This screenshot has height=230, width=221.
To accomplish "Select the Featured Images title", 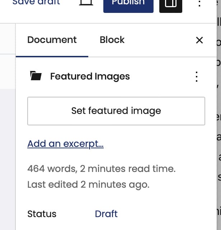I will click(x=90, y=76).
